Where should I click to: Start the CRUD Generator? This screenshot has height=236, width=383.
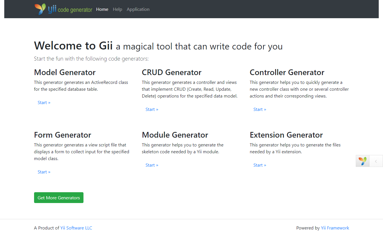pos(152,109)
